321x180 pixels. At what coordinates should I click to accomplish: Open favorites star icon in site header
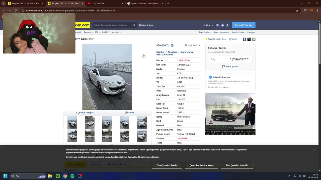[227, 25]
